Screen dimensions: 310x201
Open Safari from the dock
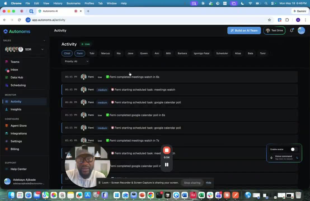(x=28, y=195)
